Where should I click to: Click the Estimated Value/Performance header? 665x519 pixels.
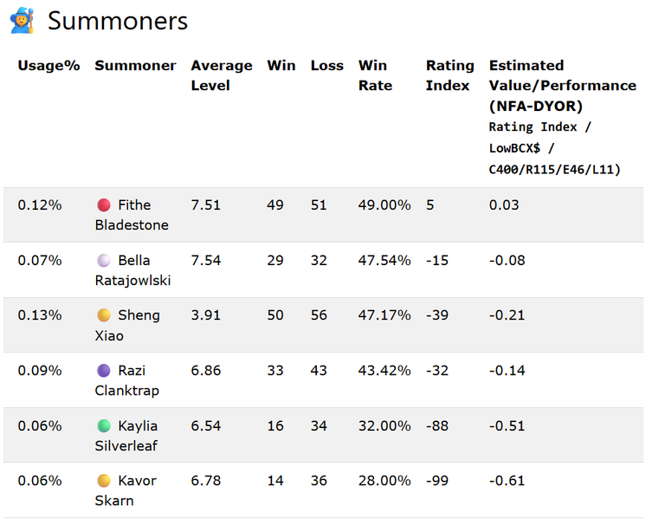(562, 86)
